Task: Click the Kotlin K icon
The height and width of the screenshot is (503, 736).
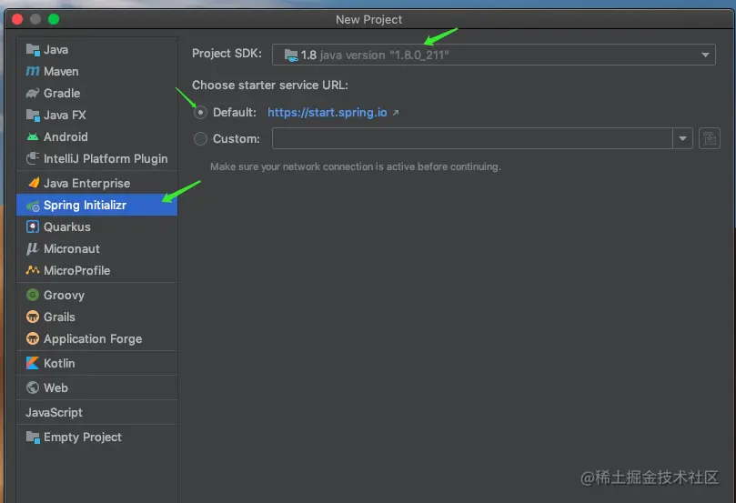Action: [x=33, y=363]
